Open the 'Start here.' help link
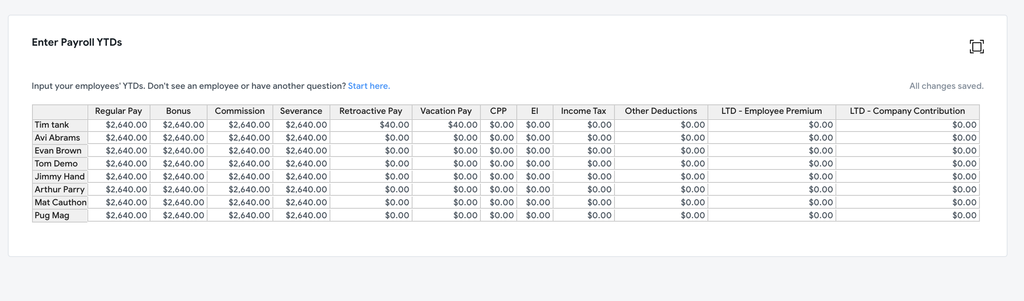 pyautogui.click(x=369, y=86)
